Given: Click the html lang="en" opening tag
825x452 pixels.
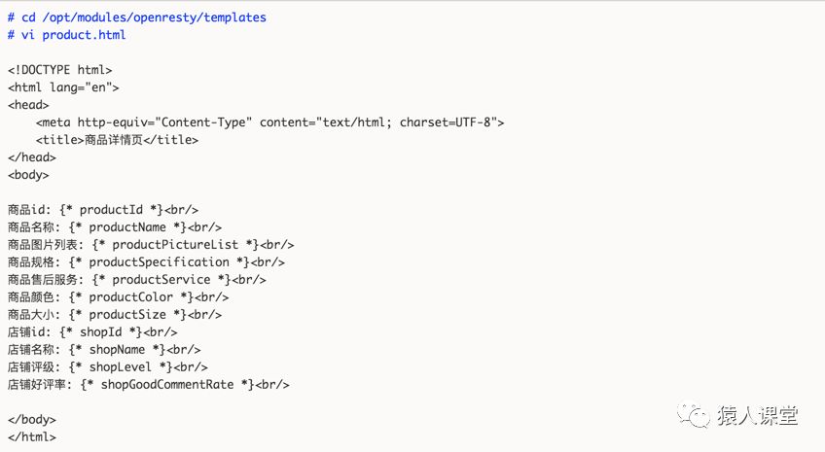Looking at the screenshot, I should (x=63, y=87).
